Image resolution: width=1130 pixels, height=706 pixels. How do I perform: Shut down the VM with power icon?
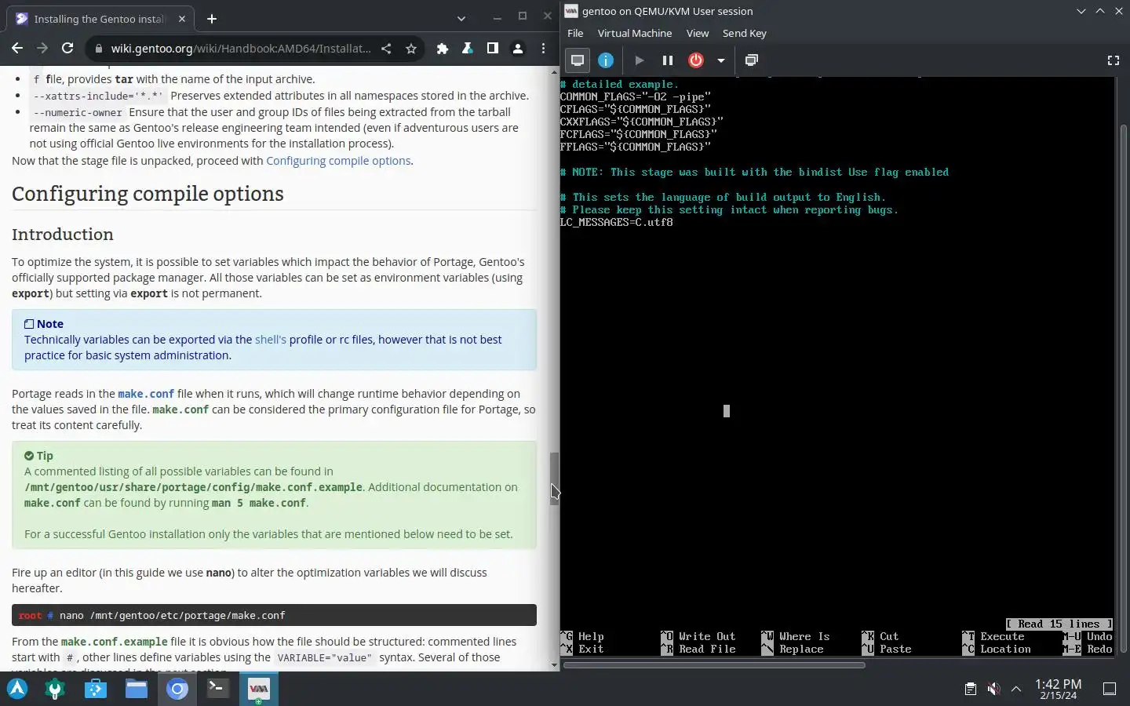click(x=696, y=60)
